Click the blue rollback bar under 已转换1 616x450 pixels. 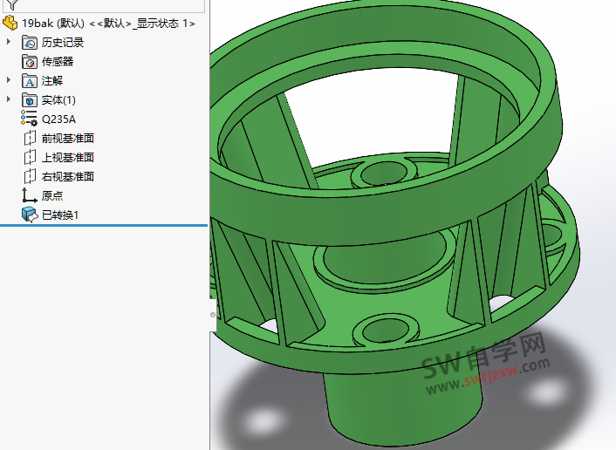point(104,225)
